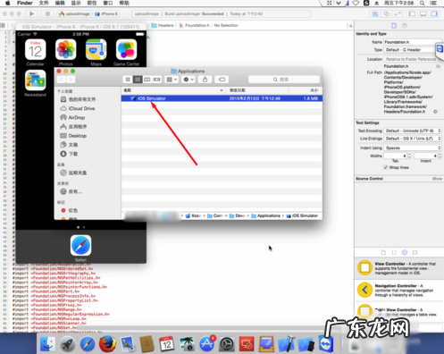Screen dimensions: 444x354
Task: Open the Apple menu
Action: (8, 3)
